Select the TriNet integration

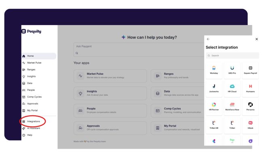[x=232, y=125]
